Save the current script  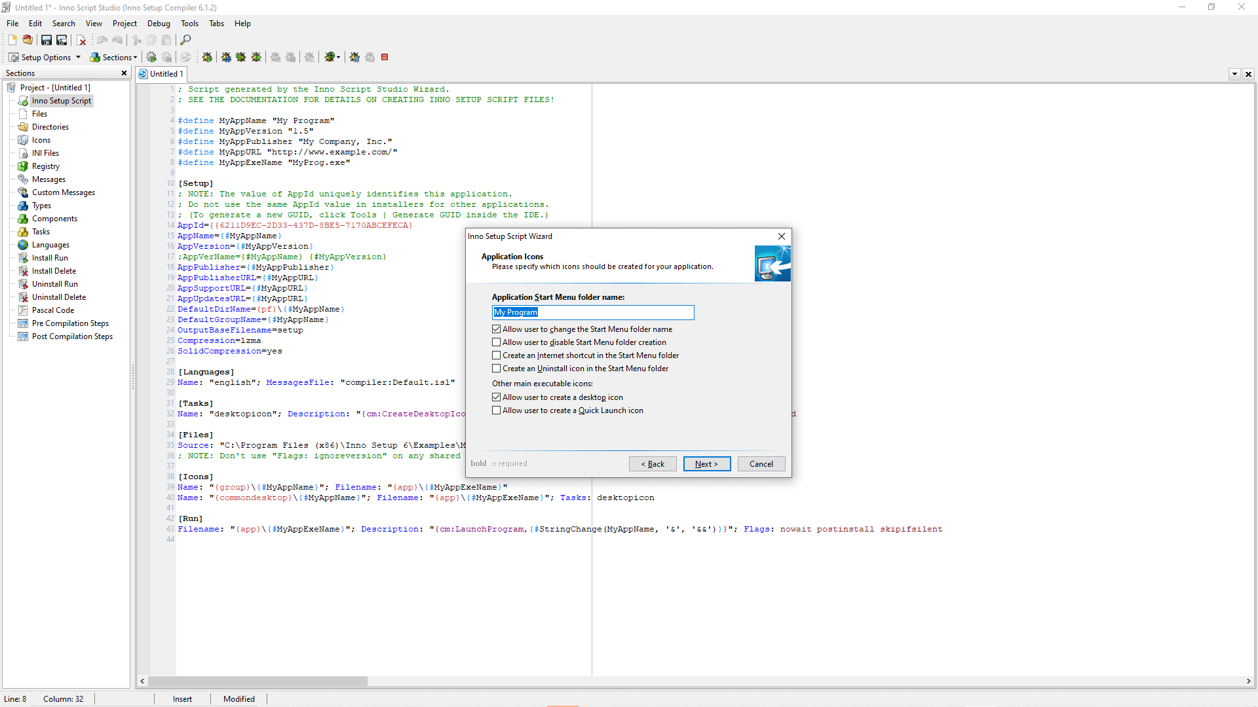pyautogui.click(x=47, y=40)
